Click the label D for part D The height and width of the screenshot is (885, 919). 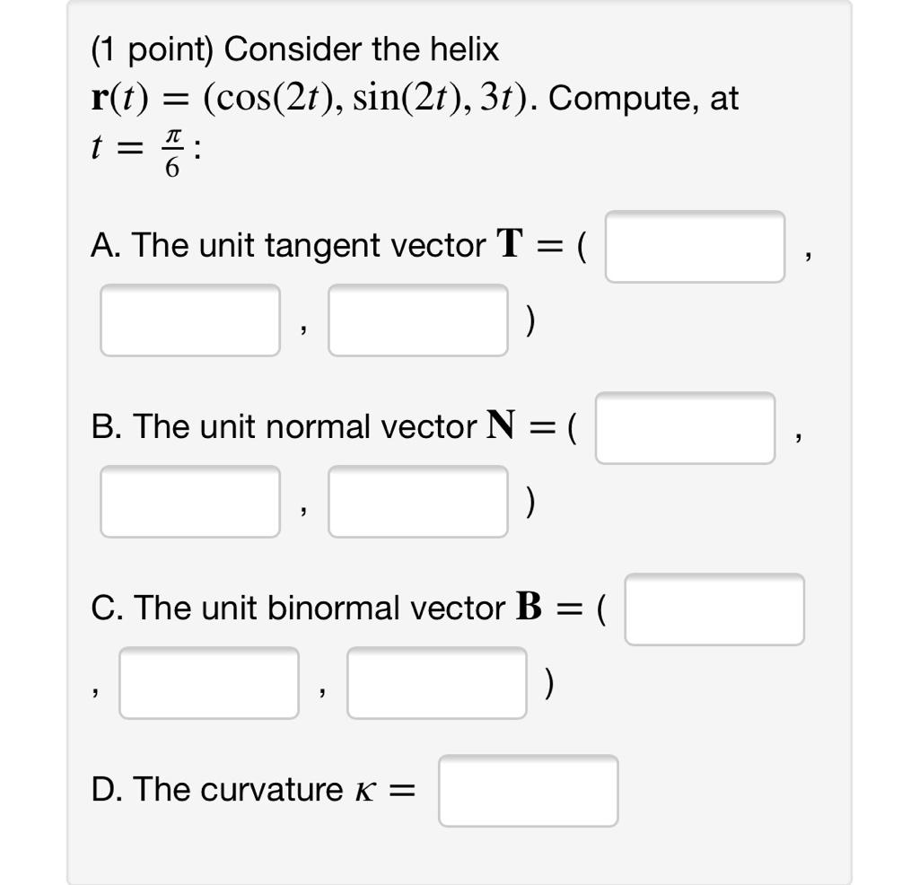(x=103, y=789)
